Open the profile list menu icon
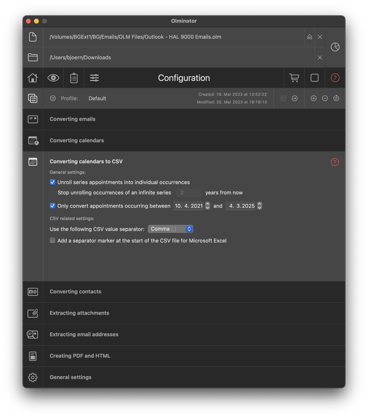This screenshot has width=368, height=418. coord(53,98)
